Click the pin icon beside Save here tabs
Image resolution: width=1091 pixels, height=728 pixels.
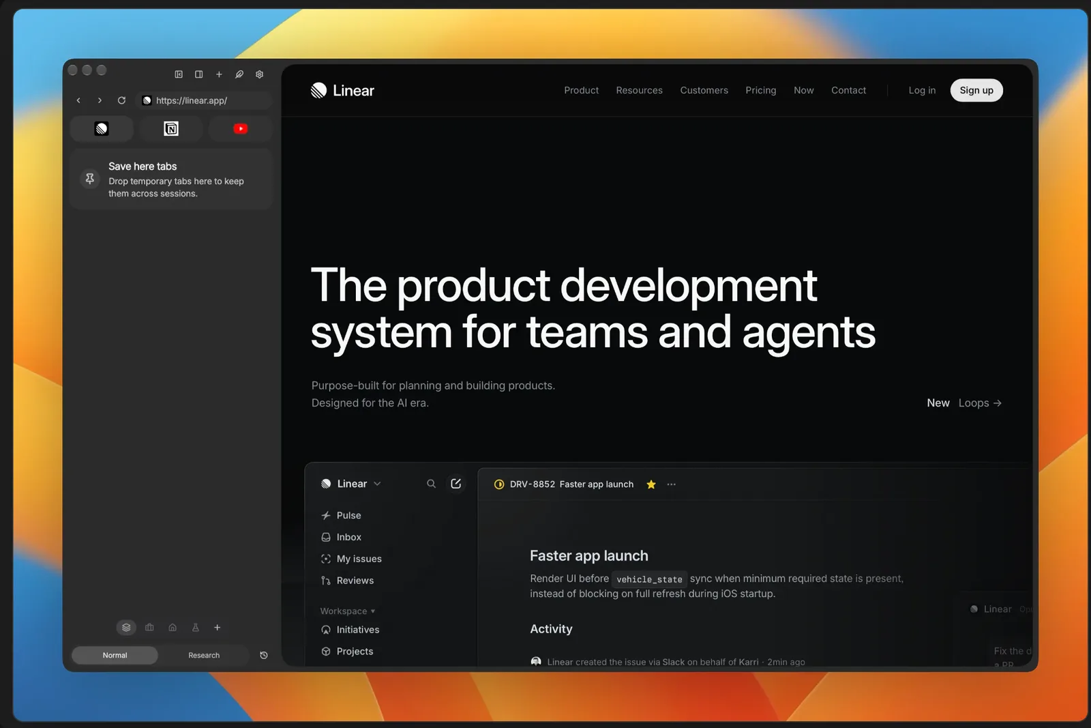tap(90, 179)
